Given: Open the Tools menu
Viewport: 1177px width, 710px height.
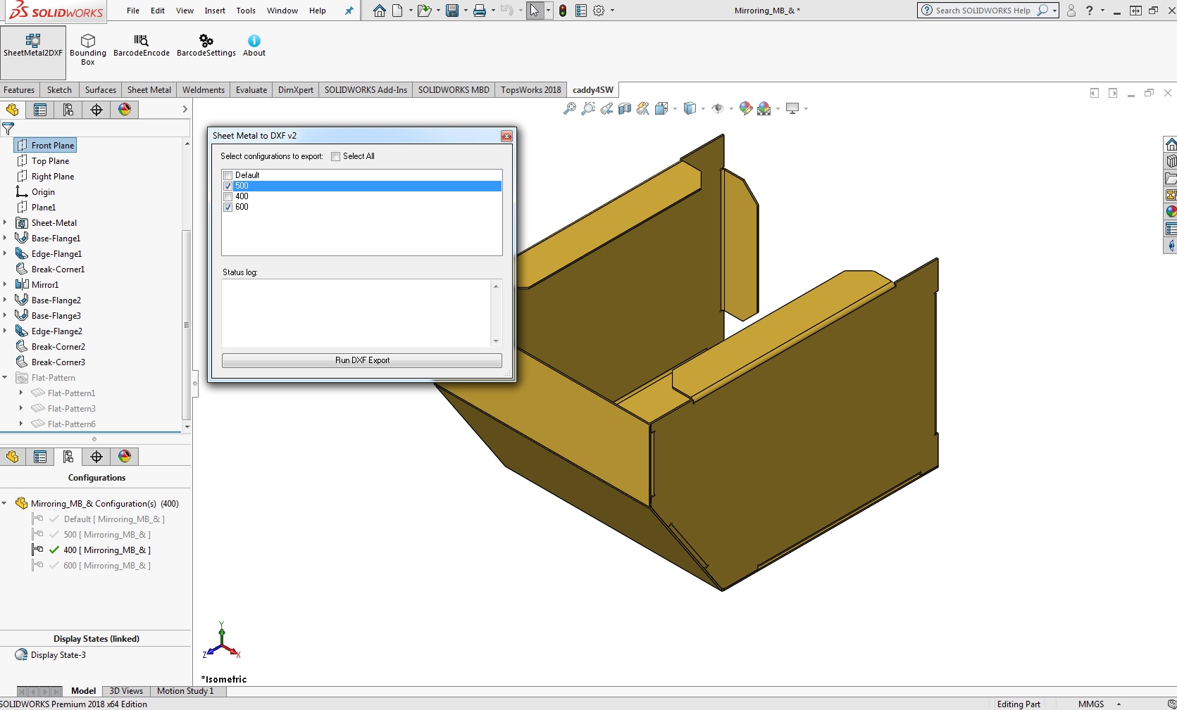Looking at the screenshot, I should [246, 11].
